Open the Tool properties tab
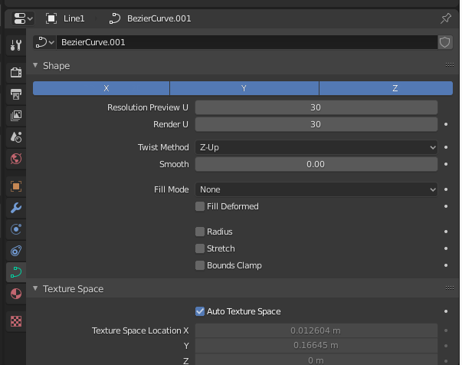 coord(16,45)
